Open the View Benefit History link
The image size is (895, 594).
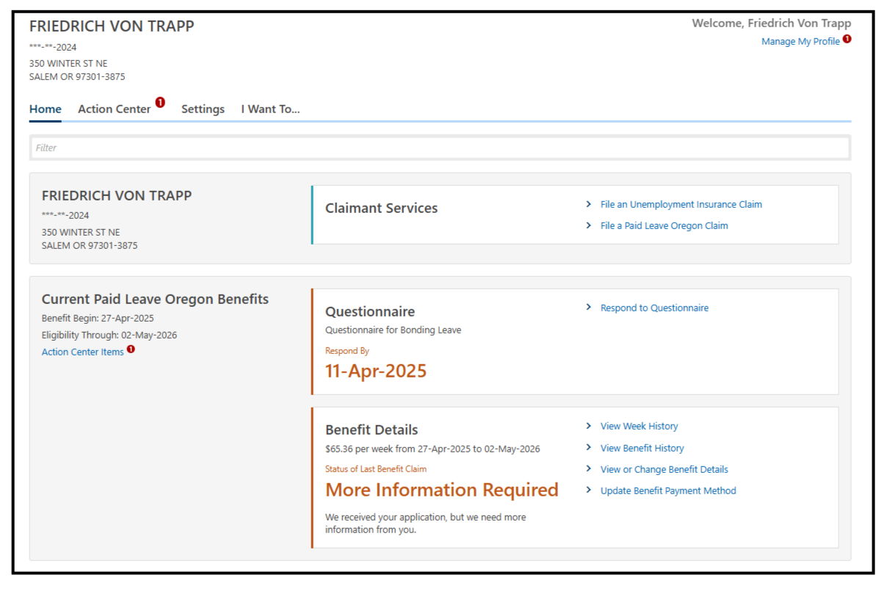point(642,448)
